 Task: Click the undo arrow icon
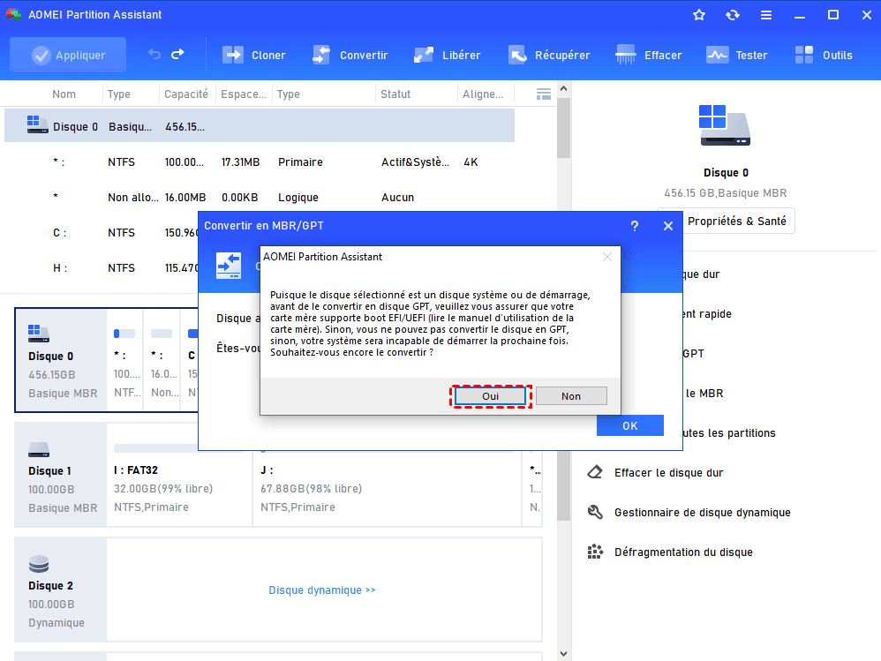[154, 55]
